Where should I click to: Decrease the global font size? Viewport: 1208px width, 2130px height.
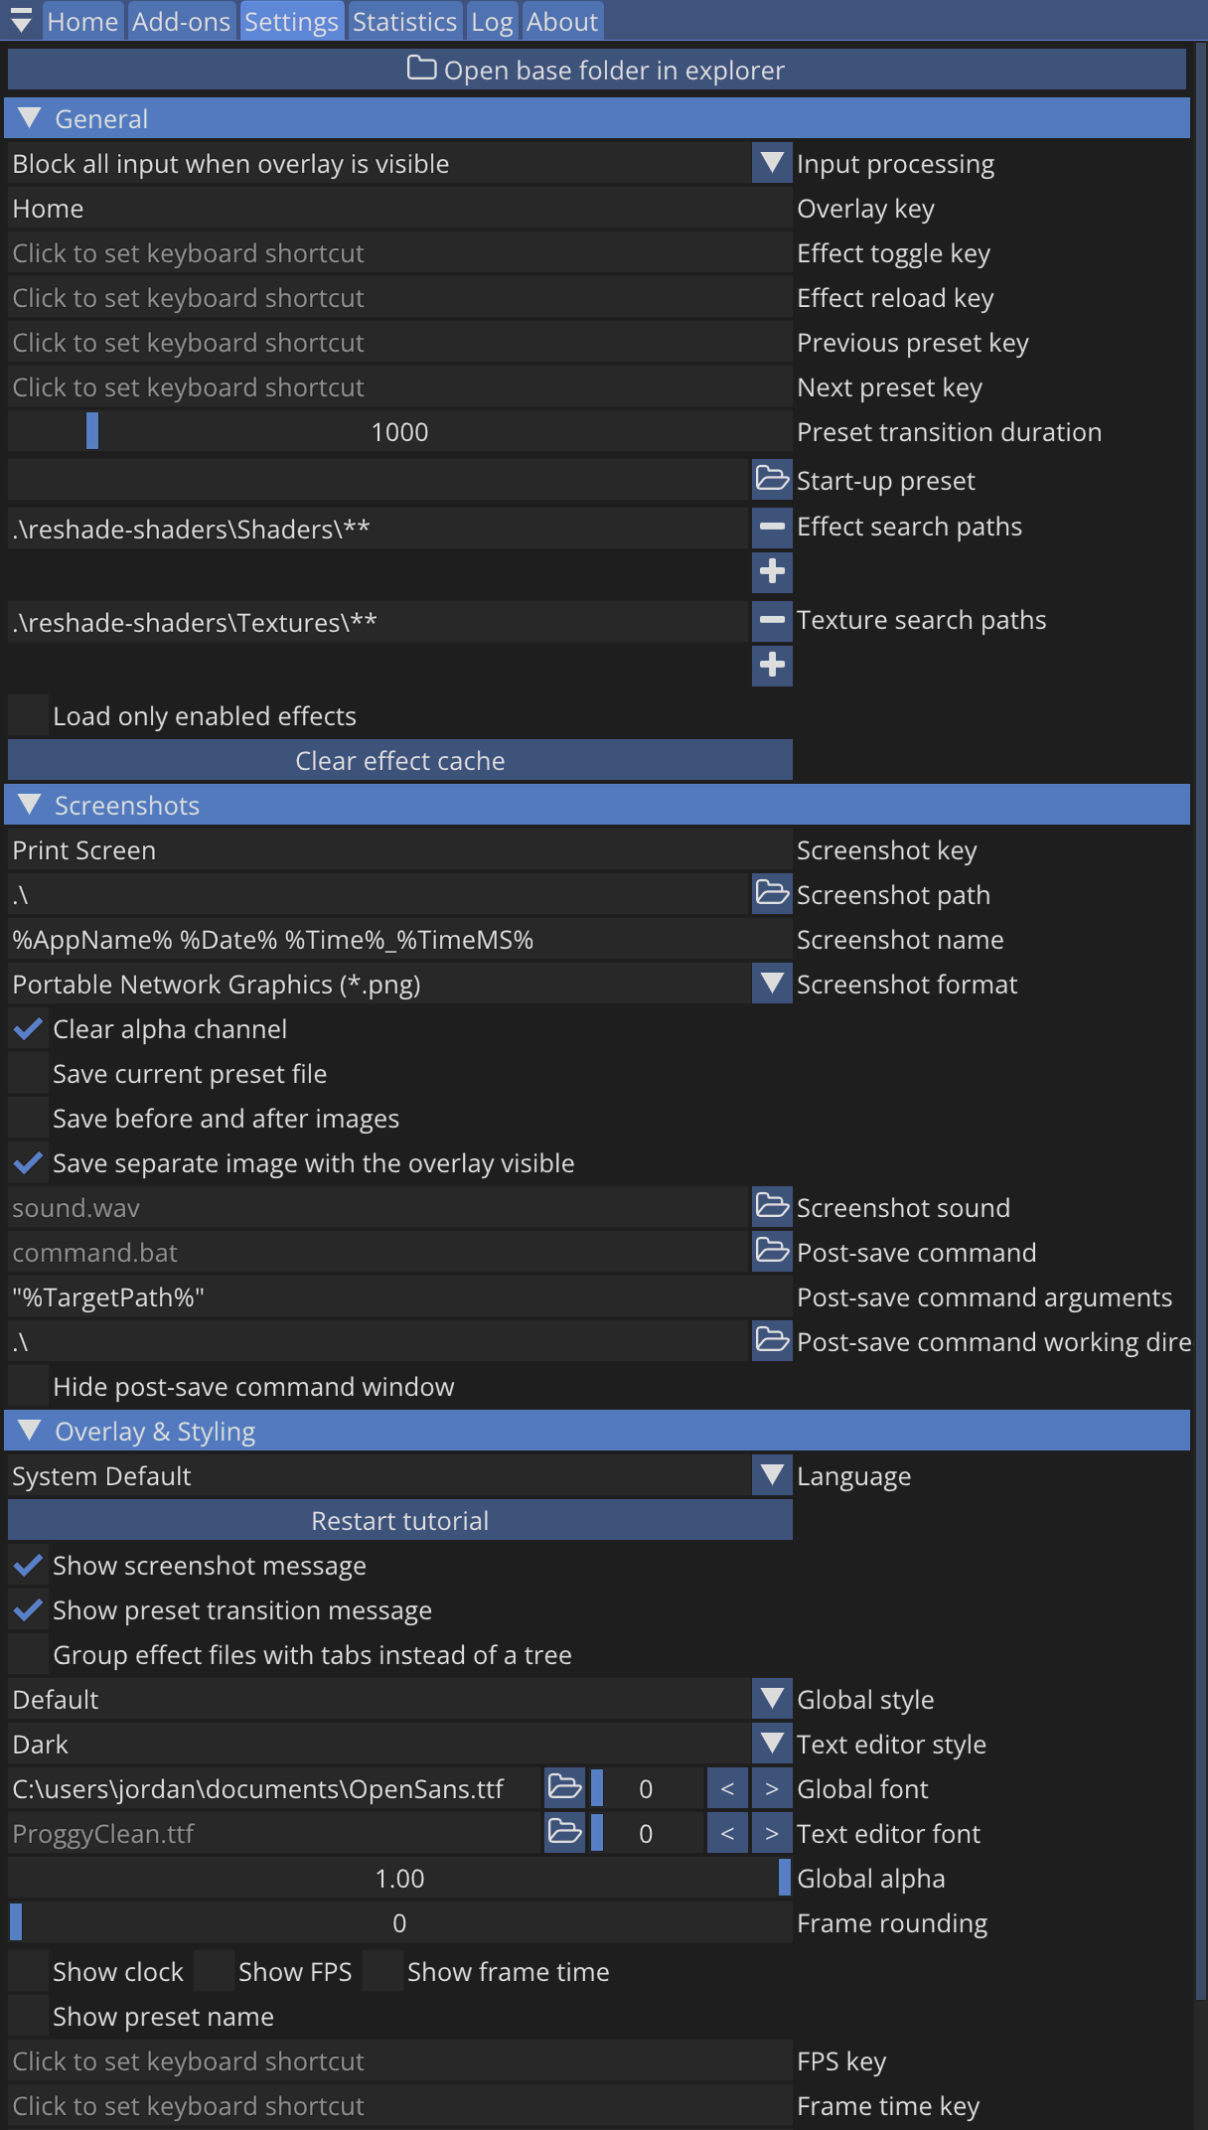(727, 1788)
